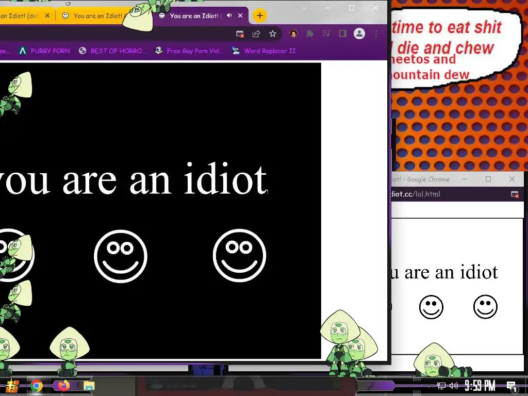Image resolution: width=528 pixels, height=396 pixels.
Task: Click the middle smiley face on the black page
Action: (121, 256)
